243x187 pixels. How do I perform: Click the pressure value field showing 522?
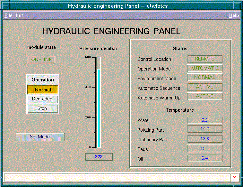(x=99, y=157)
